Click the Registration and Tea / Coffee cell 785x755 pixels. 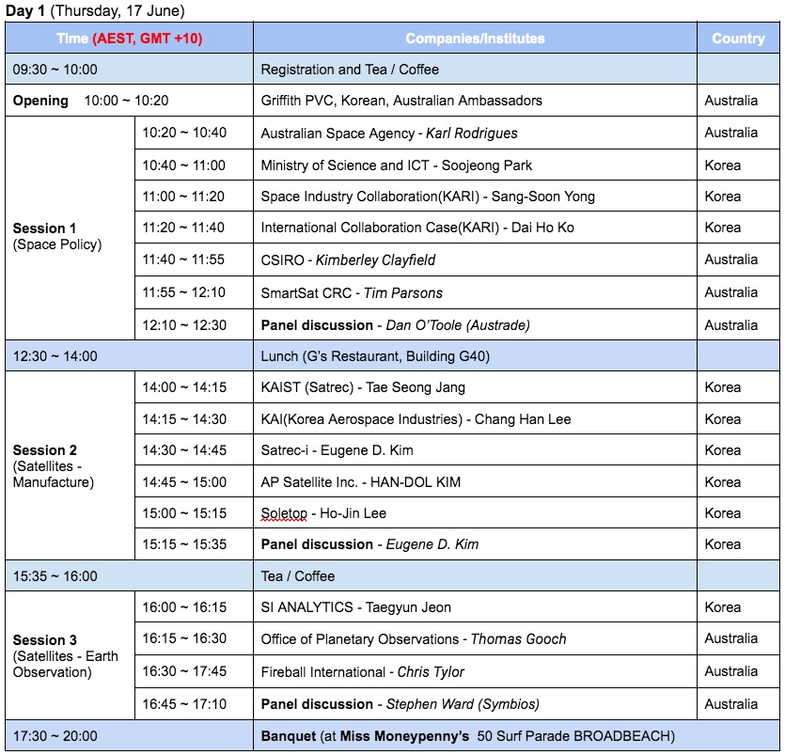coord(350,70)
